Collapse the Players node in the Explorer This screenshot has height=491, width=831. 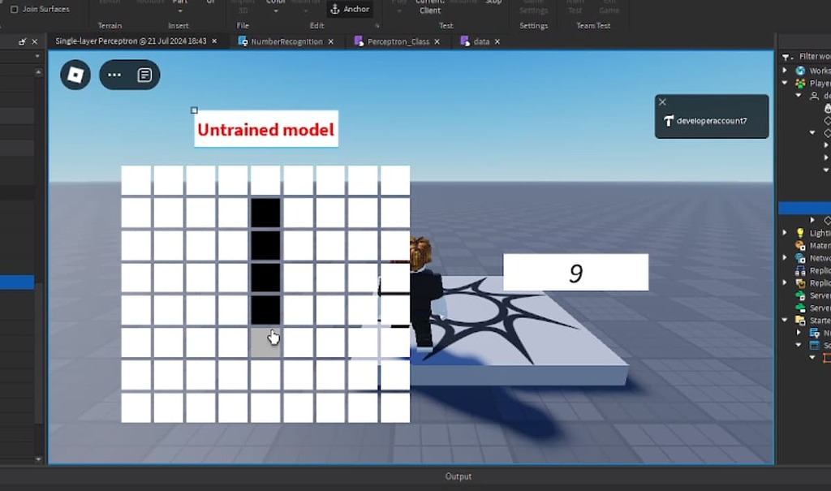[x=784, y=82]
